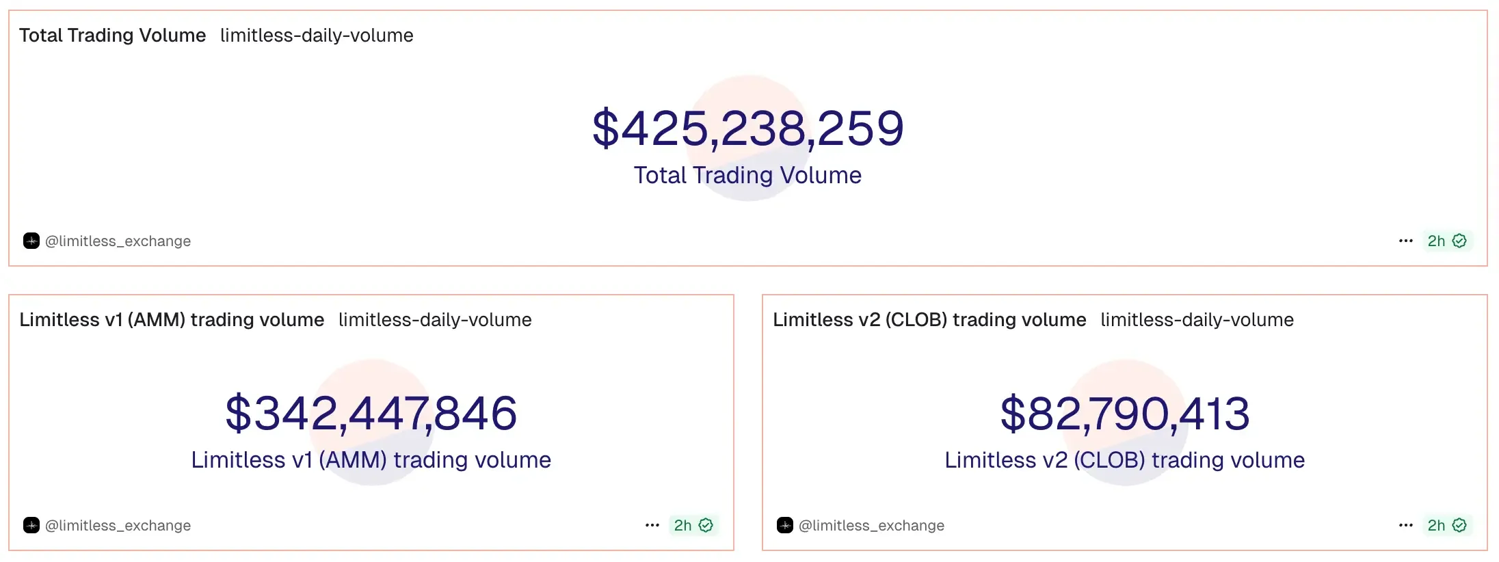Click the avatar icon on the Limitless v2 (CLOB) card
Viewport: 1499px width, 562px height.
pos(785,525)
